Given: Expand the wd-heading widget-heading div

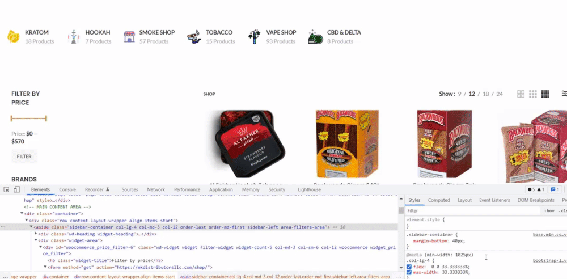Looking at the screenshot, I should 36,234.
